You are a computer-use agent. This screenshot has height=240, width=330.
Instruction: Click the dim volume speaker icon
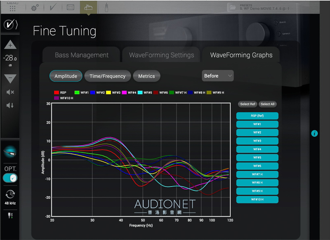pos(10,105)
